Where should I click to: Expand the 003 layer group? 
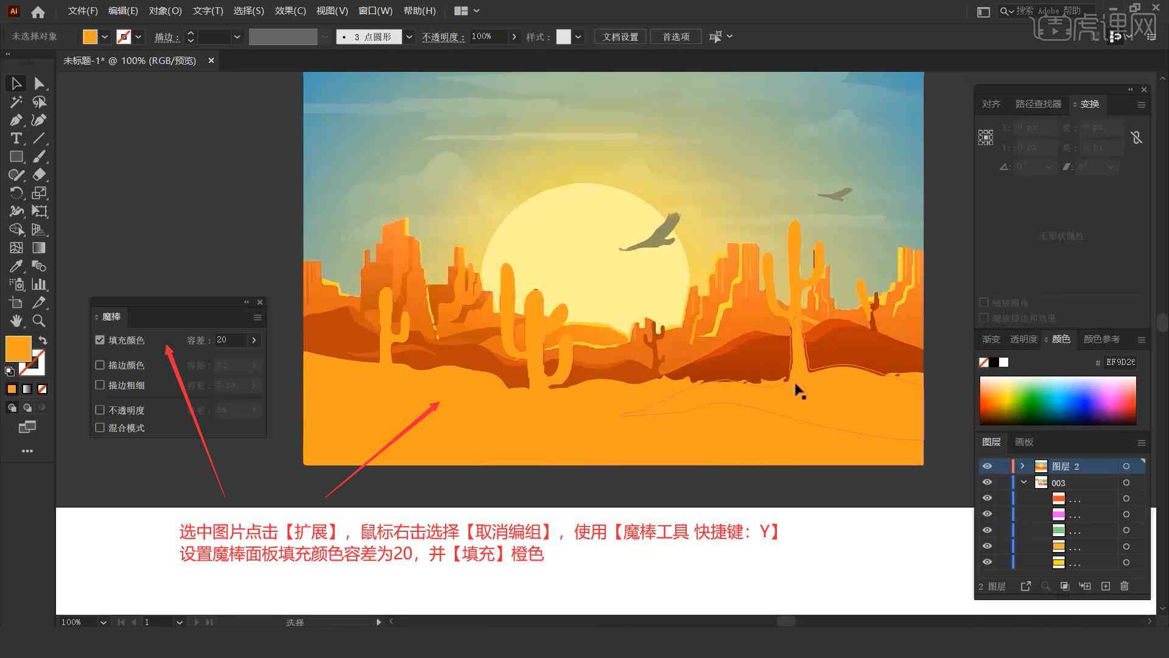(1023, 482)
